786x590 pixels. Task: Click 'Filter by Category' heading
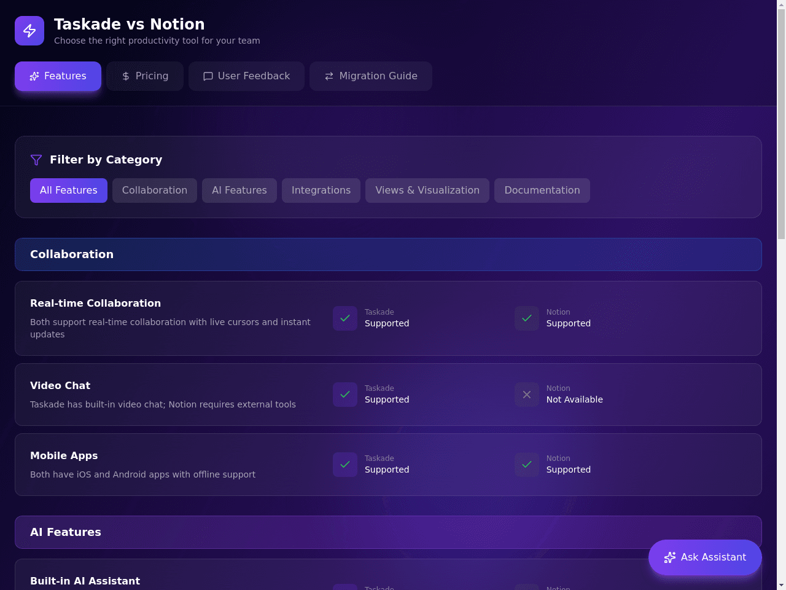(106, 160)
